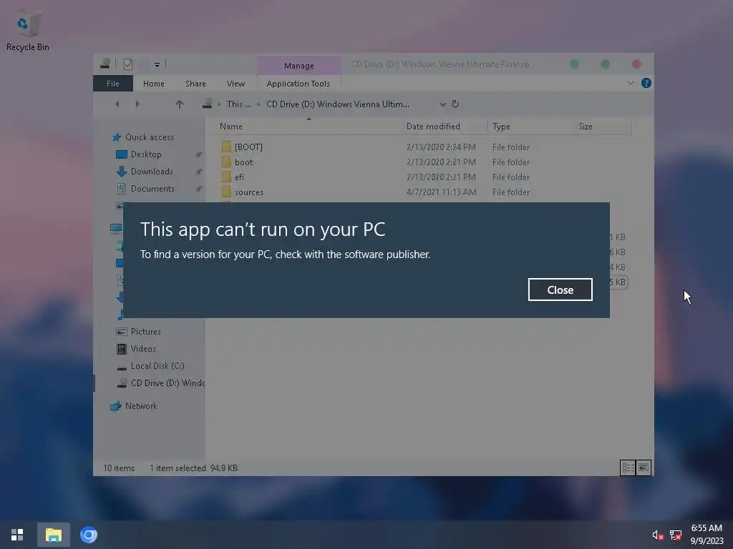Click the muted volume tray icon
The image size is (733, 549).
click(658, 535)
